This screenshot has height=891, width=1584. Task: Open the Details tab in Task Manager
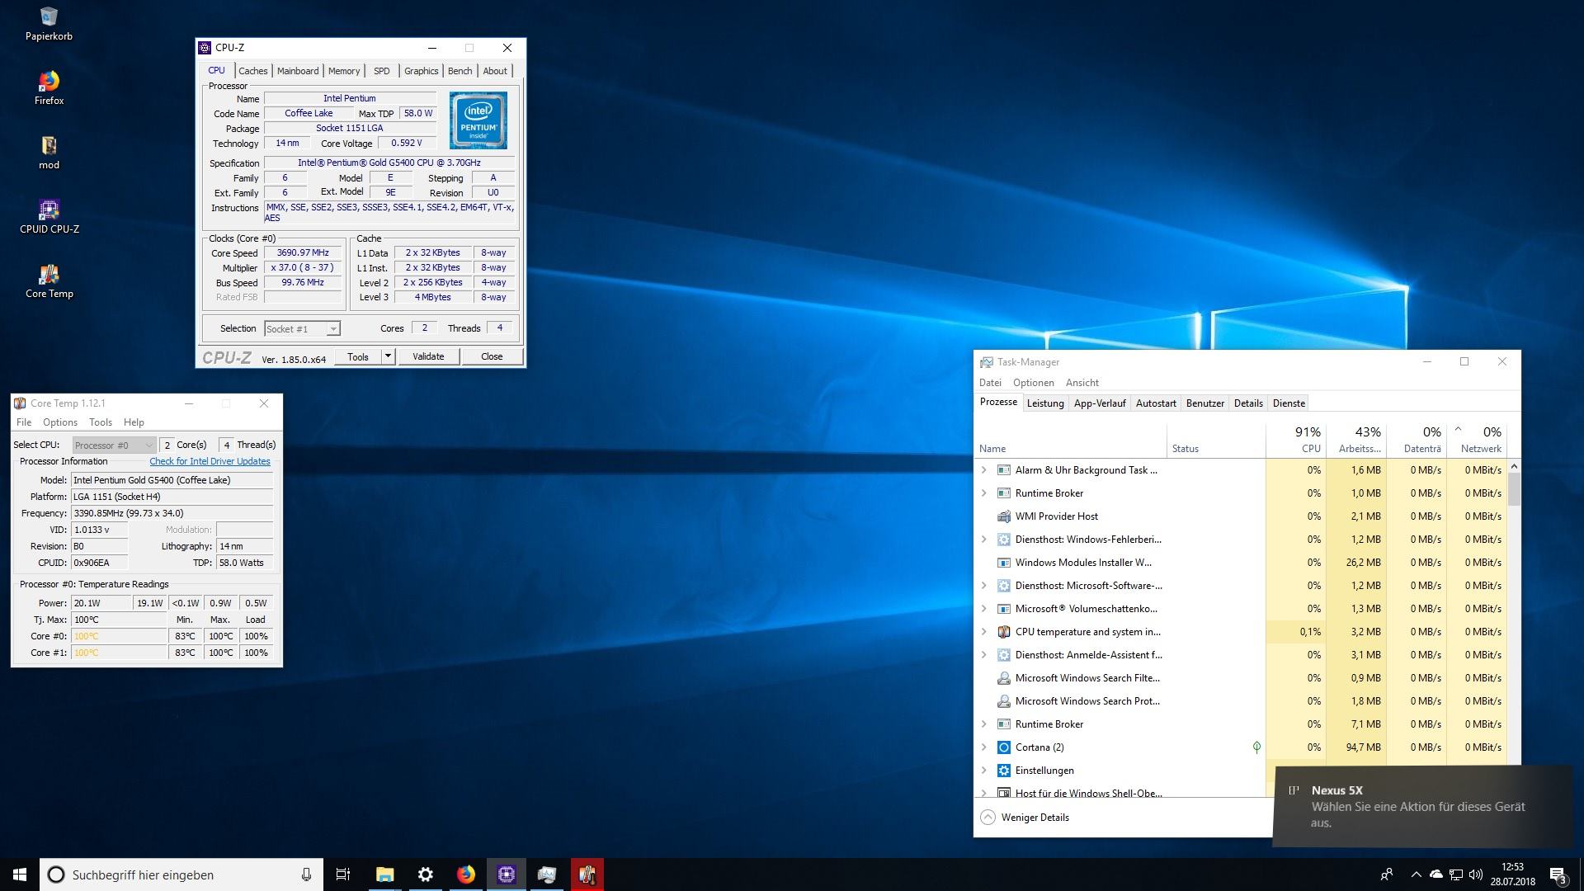point(1248,403)
